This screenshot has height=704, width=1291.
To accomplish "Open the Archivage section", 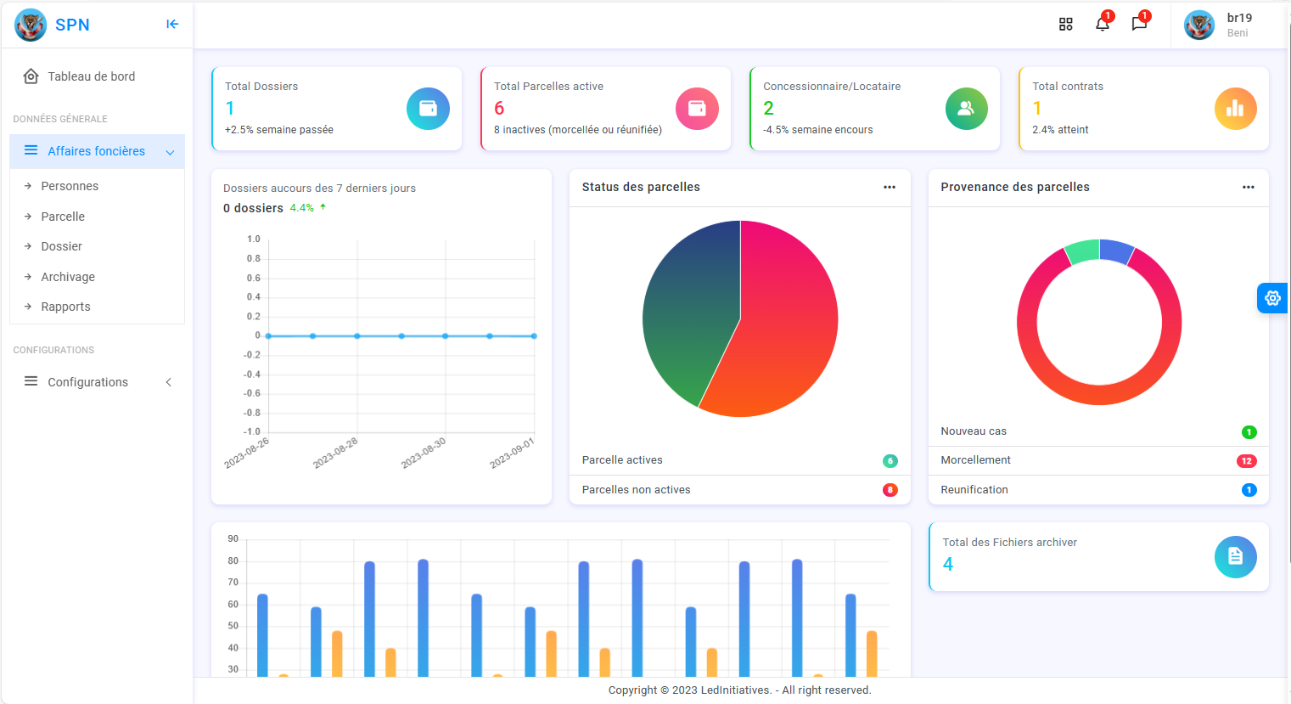I will coord(68,277).
